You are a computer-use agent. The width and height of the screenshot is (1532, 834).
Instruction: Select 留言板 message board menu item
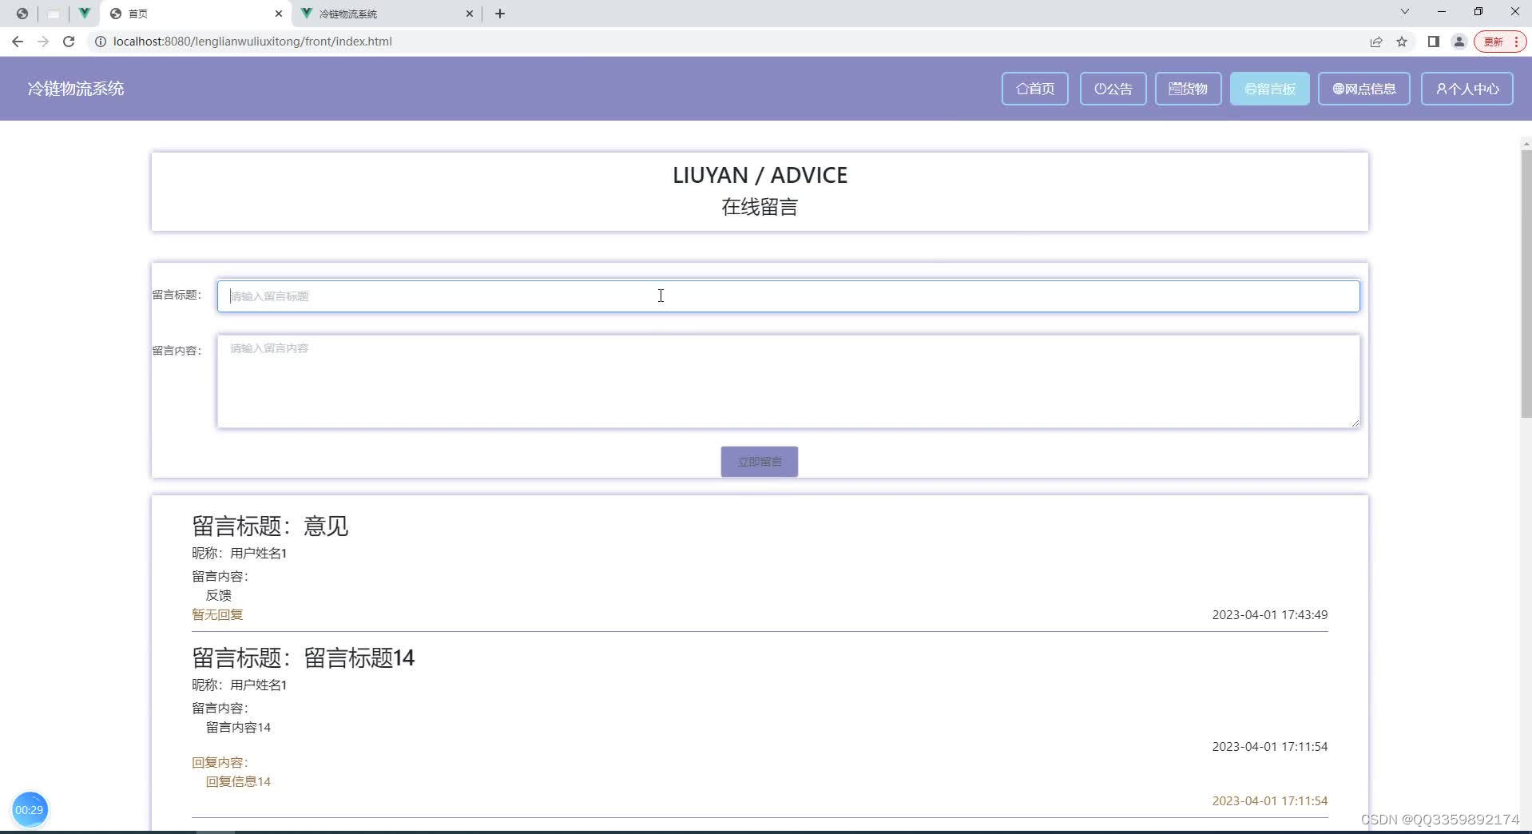(1269, 89)
